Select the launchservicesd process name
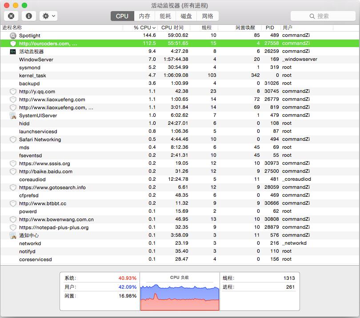 pyautogui.click(x=38, y=131)
